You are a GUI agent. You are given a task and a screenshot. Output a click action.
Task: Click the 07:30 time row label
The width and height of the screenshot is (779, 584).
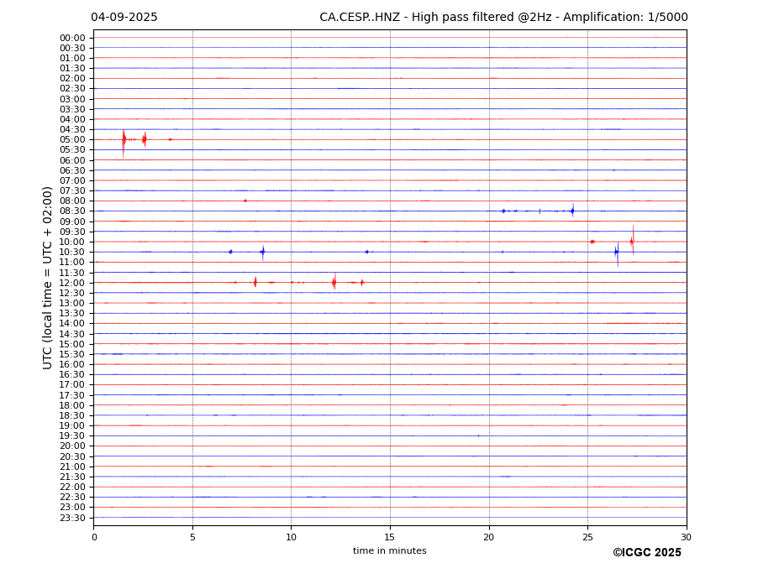click(72, 191)
